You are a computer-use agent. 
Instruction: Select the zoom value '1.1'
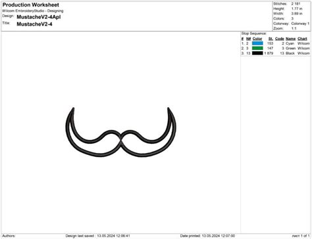pos(294,28)
